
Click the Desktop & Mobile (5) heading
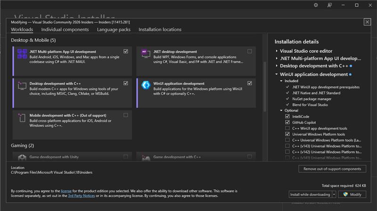tap(33, 40)
